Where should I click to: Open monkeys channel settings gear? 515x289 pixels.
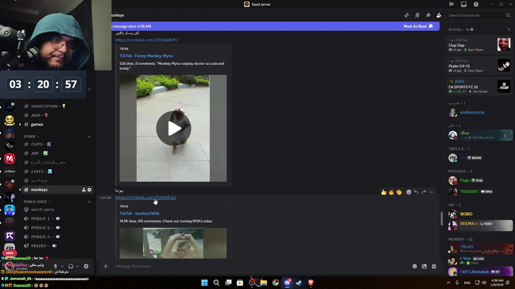89,190
